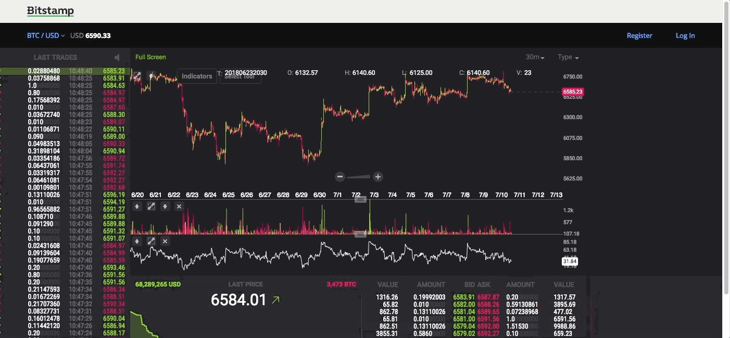This screenshot has width=730, height=338.
Task: Select trade priced 6593.46
Action: tap(65, 268)
